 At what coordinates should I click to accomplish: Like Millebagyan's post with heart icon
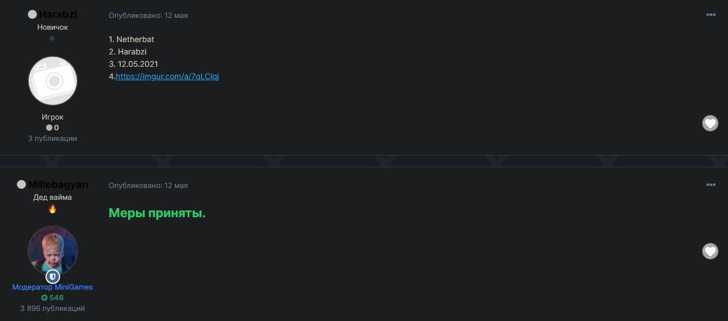point(711,251)
